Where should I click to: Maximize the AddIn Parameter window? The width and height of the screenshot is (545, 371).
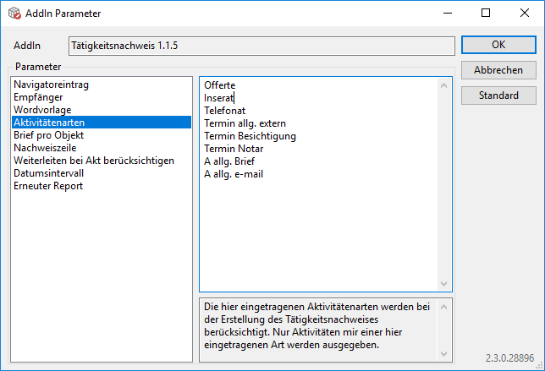pos(486,14)
